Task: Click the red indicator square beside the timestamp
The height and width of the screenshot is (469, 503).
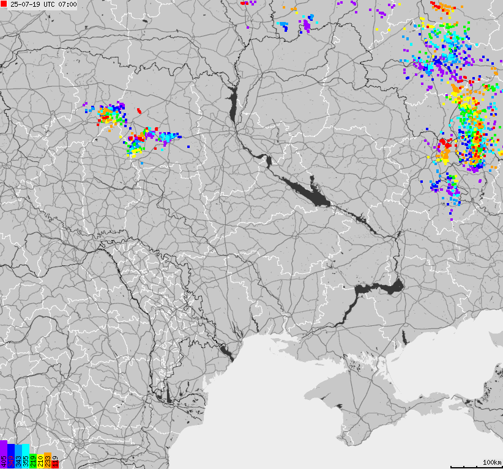Action: click(x=4, y=4)
